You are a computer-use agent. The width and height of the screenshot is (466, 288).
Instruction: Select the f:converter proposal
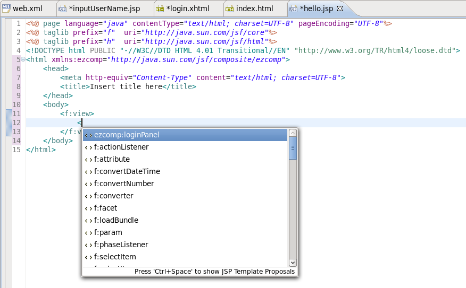(185, 196)
